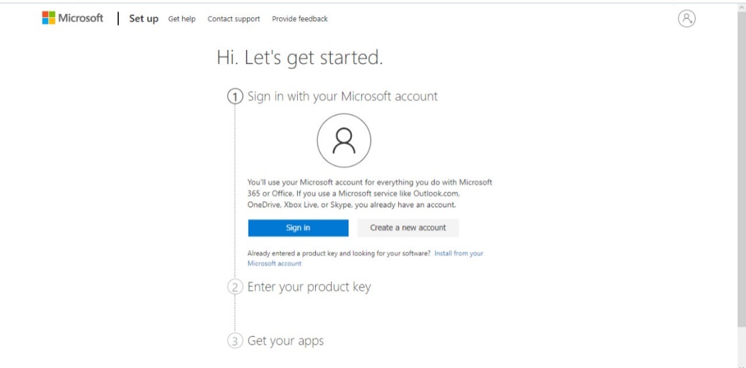The image size is (746, 368).
Task: Click the large profile placeholder icon
Action: [x=344, y=140]
